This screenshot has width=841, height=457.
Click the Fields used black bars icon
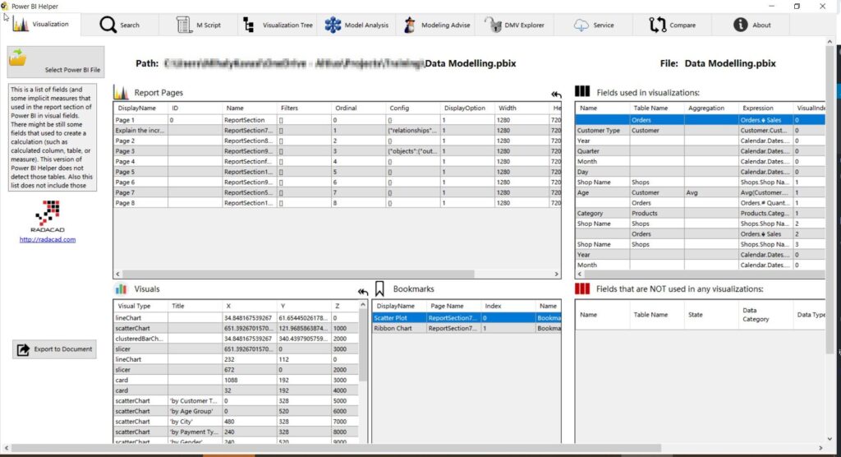(582, 91)
